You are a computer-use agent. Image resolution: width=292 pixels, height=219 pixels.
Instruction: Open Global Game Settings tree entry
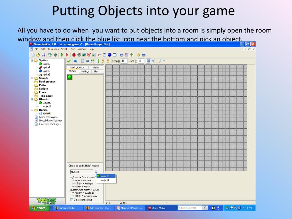click(50, 121)
